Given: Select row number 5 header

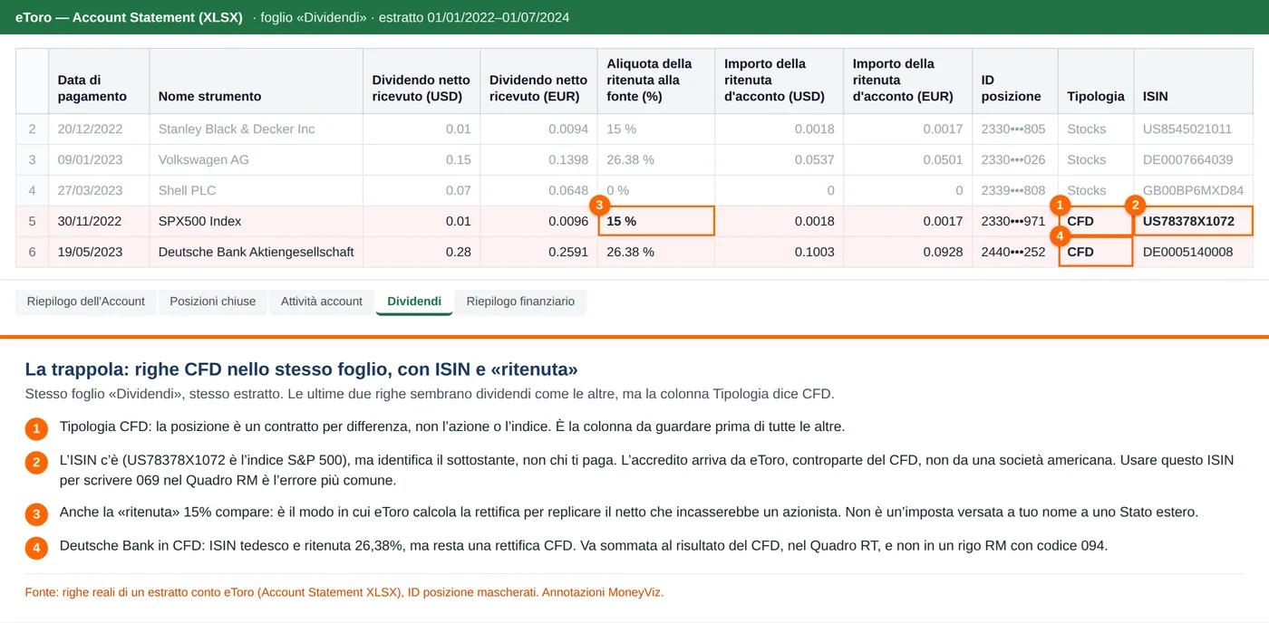Looking at the screenshot, I should click(x=33, y=222).
